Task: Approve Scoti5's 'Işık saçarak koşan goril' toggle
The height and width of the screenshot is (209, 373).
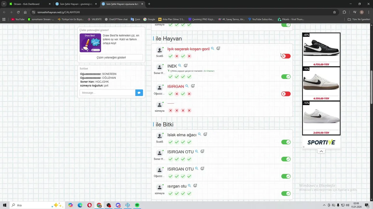Action: tap(286, 56)
